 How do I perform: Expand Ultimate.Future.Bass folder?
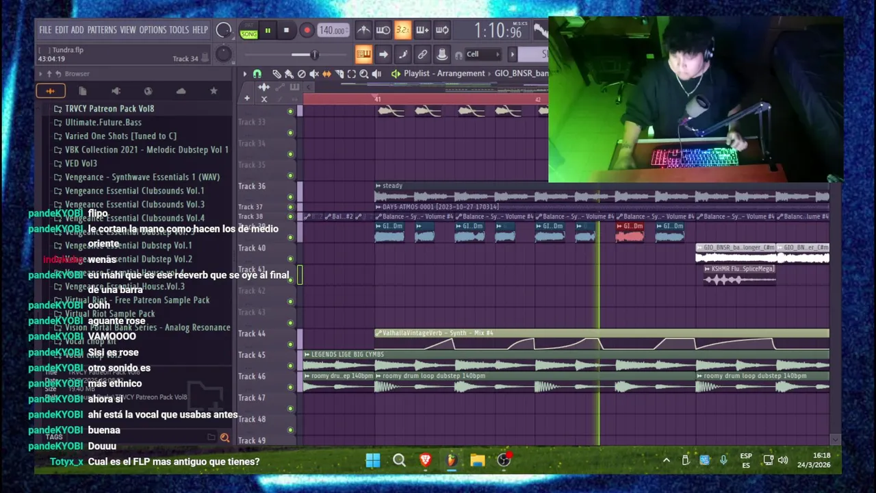103,123
